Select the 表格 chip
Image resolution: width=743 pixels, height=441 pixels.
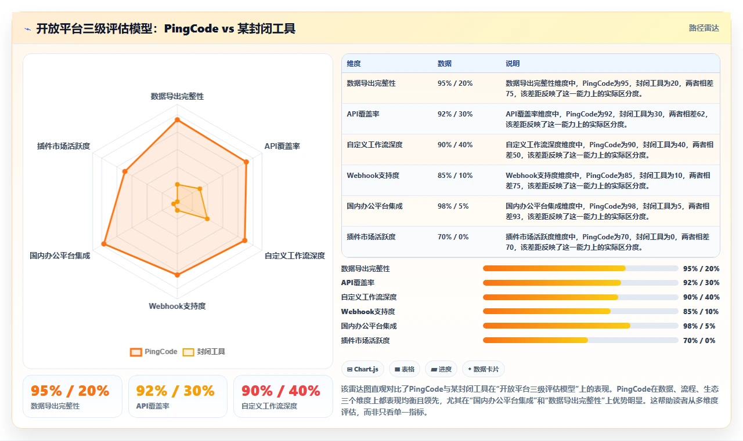click(405, 369)
